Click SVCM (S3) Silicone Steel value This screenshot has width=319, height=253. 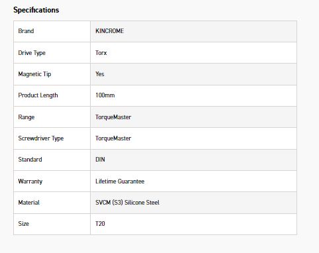click(127, 203)
